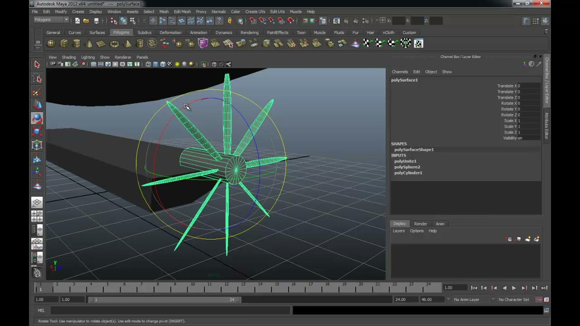Click the lock selection padlock icon
Viewport: 580px width, 326px height.
pyautogui.click(x=230, y=21)
